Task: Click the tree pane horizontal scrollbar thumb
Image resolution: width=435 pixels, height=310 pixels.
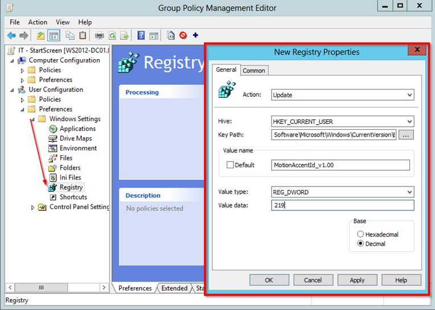Action: point(41,287)
